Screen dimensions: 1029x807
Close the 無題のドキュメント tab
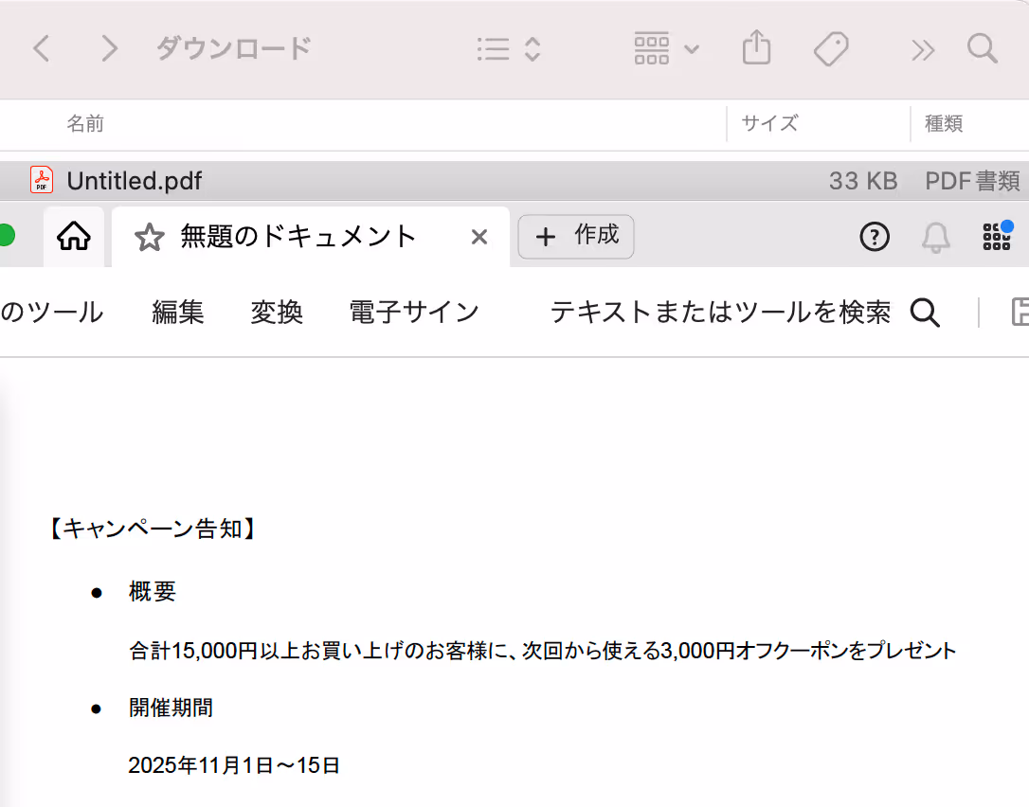point(479,237)
